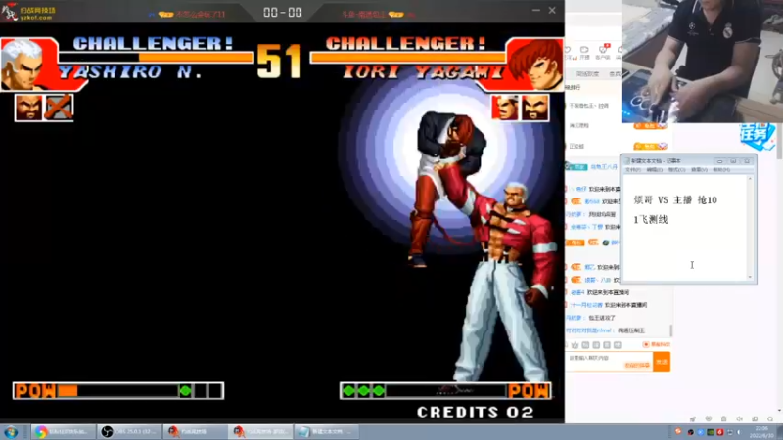
Task: Click Notepad's vertical scrollbar down arrow
Action: pyautogui.click(x=750, y=277)
